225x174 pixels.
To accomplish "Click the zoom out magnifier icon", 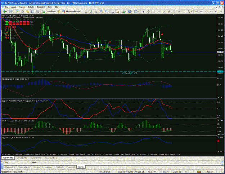I will tap(107, 12).
